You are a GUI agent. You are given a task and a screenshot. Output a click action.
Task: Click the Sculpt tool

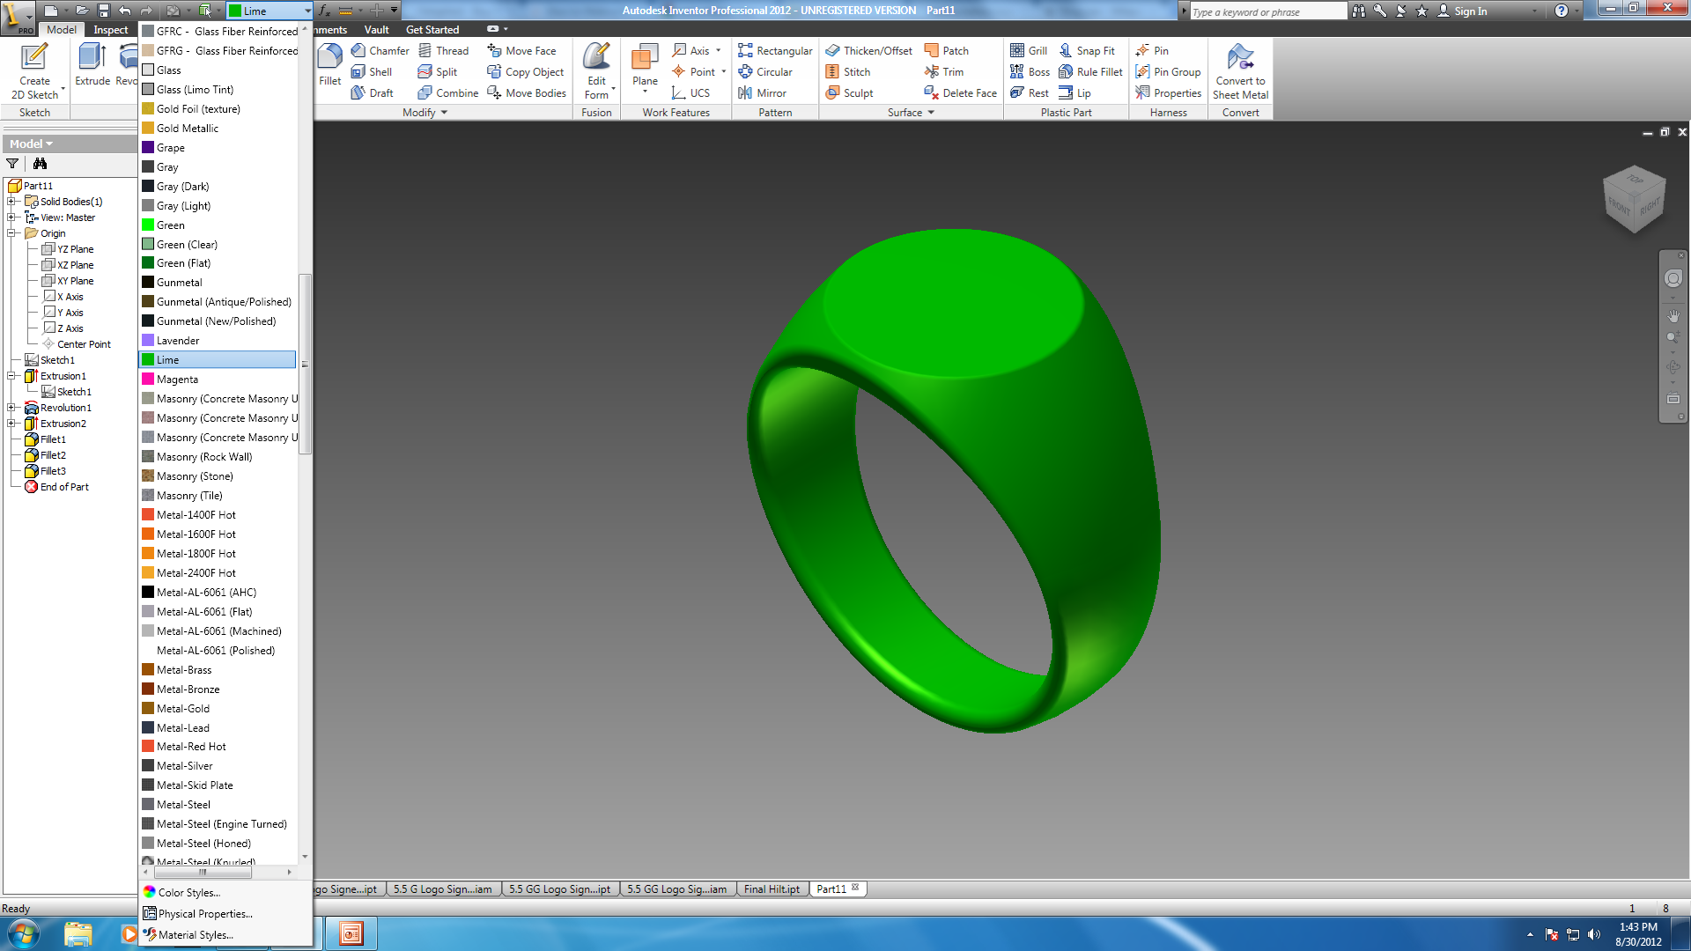coord(849,93)
